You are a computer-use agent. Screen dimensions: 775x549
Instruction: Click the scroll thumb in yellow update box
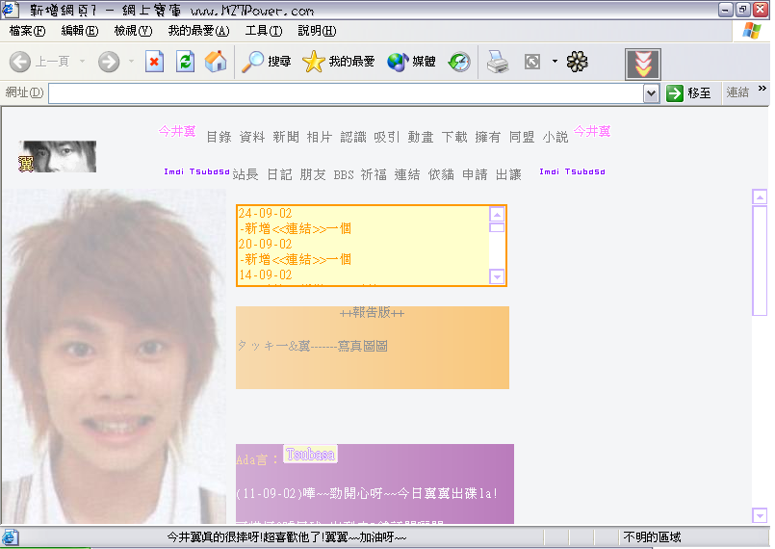point(497,227)
